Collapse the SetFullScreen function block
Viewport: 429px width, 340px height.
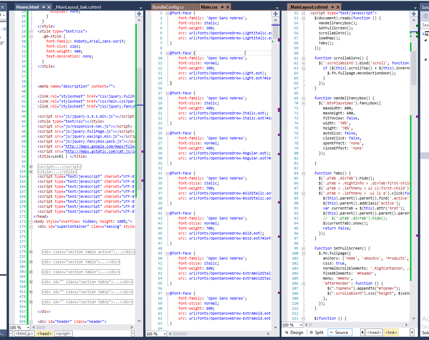click(x=303, y=248)
